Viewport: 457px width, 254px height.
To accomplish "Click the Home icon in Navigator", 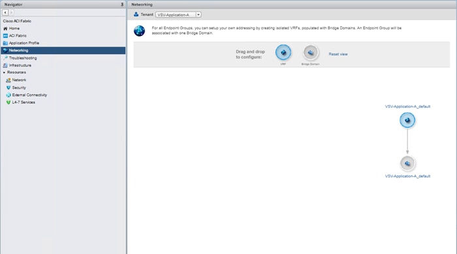I will click(x=5, y=29).
